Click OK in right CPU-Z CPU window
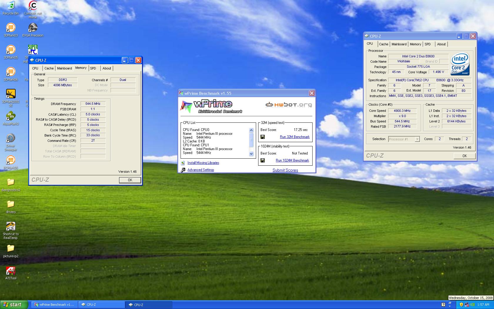The height and width of the screenshot is (309, 494). coord(465,156)
